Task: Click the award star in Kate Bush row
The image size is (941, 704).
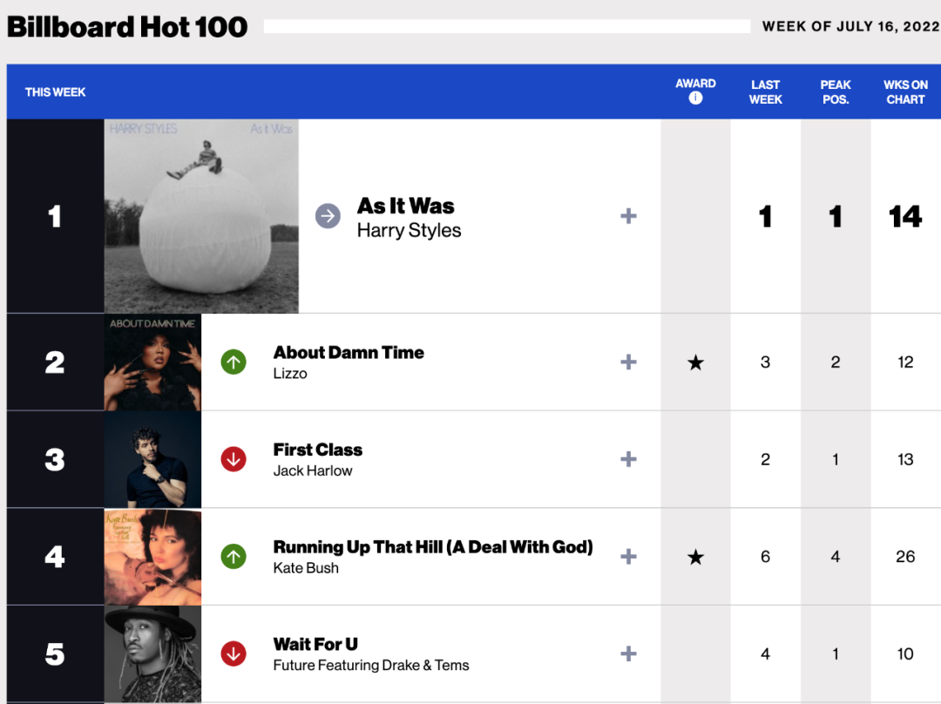Action: click(695, 557)
